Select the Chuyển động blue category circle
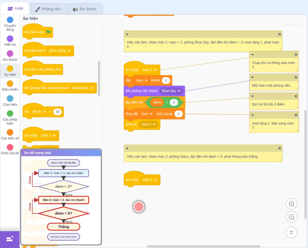 pyautogui.click(x=10, y=20)
